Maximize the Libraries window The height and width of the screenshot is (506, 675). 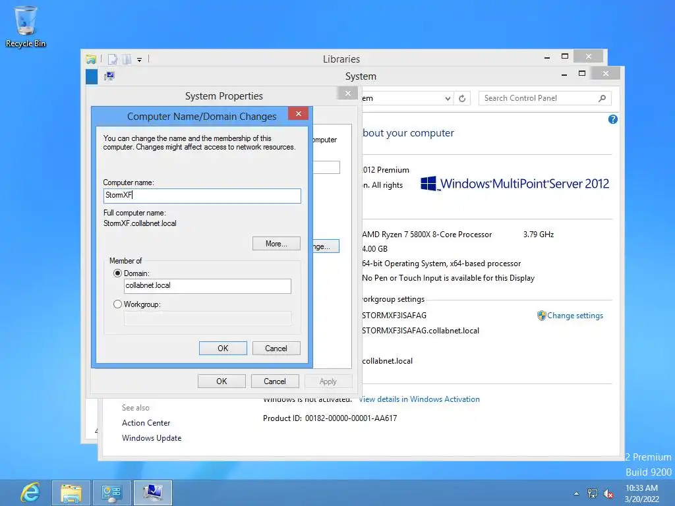[x=565, y=57]
